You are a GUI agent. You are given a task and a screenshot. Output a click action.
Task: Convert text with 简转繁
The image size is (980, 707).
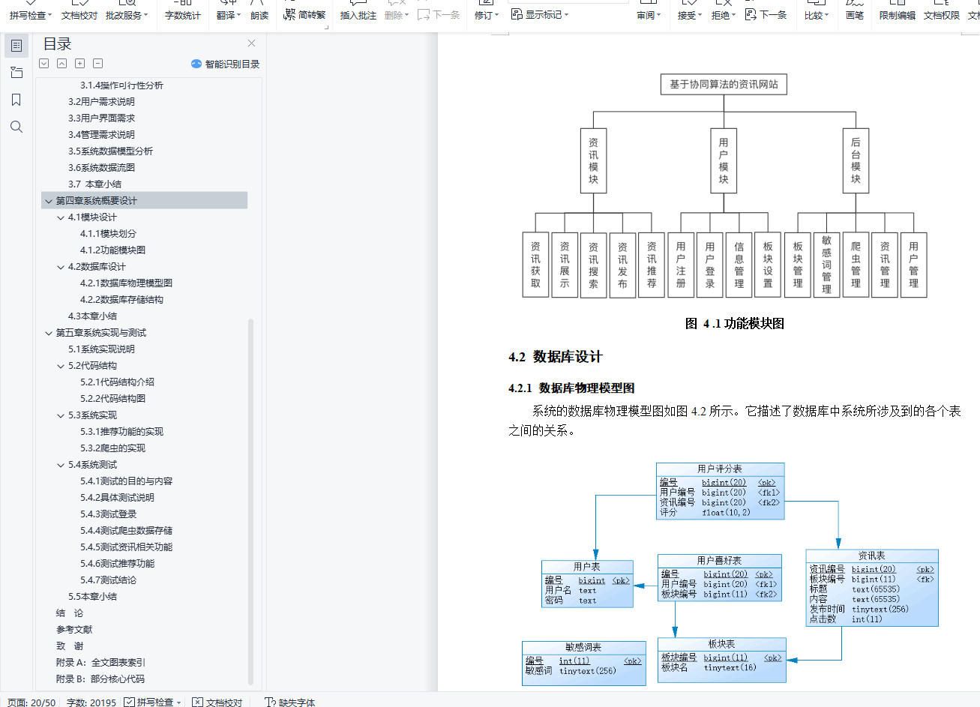pyautogui.click(x=305, y=15)
